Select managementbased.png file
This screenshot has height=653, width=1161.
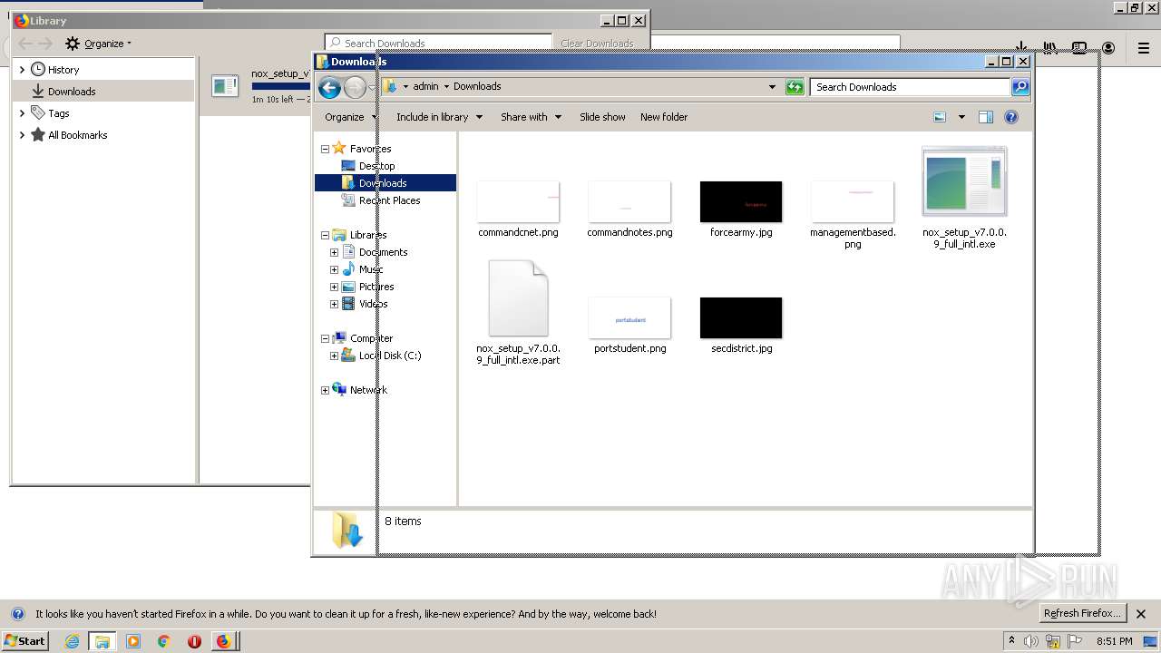[x=853, y=215]
